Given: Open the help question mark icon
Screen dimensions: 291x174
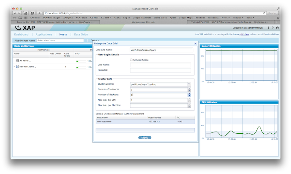Looking at the screenshot, I should pos(273,28).
